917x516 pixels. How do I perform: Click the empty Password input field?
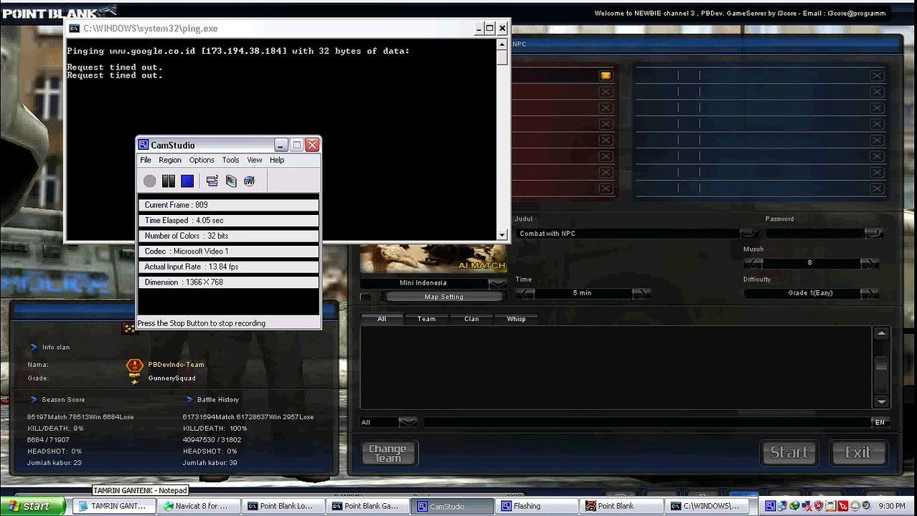tap(815, 234)
